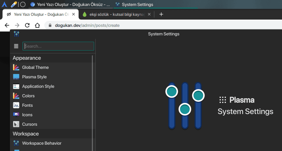The height and width of the screenshot is (151, 282).
Task: Switch to Chromium task in taskbar
Action: pos(70,4)
